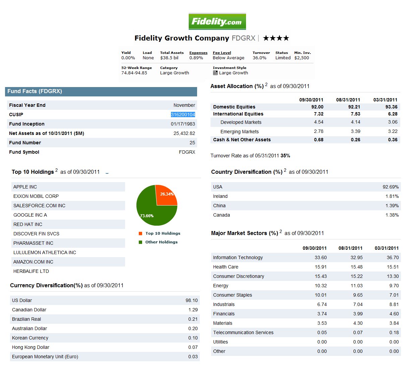The width and height of the screenshot is (420, 382).
Task: Click the four-star fund rating
Action: [276, 38]
